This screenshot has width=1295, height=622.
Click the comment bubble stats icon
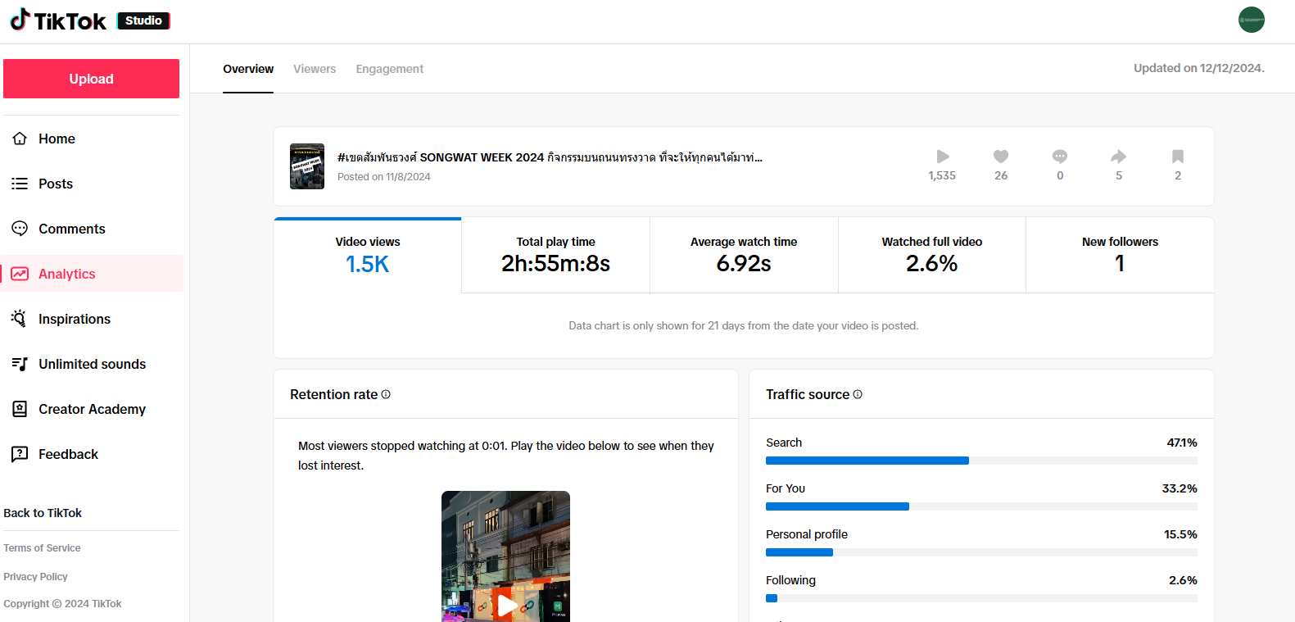point(1060,157)
